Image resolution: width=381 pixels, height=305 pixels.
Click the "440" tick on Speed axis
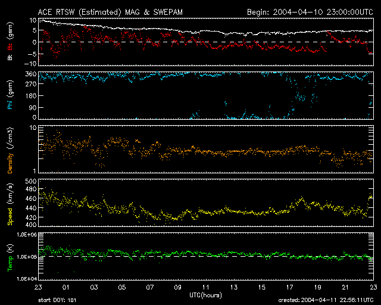(31, 208)
